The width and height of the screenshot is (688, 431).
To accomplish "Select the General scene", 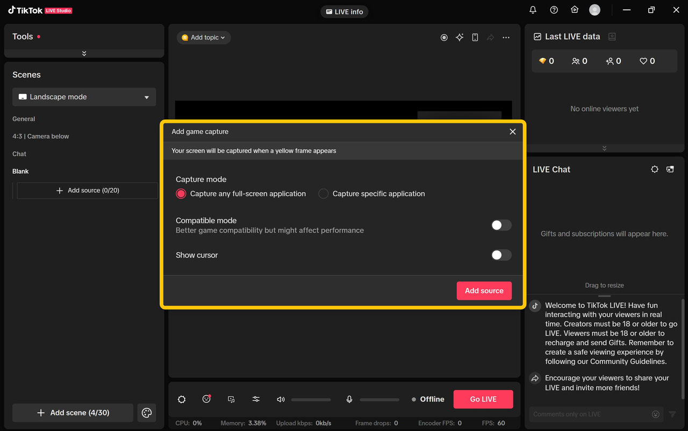I will [24, 119].
